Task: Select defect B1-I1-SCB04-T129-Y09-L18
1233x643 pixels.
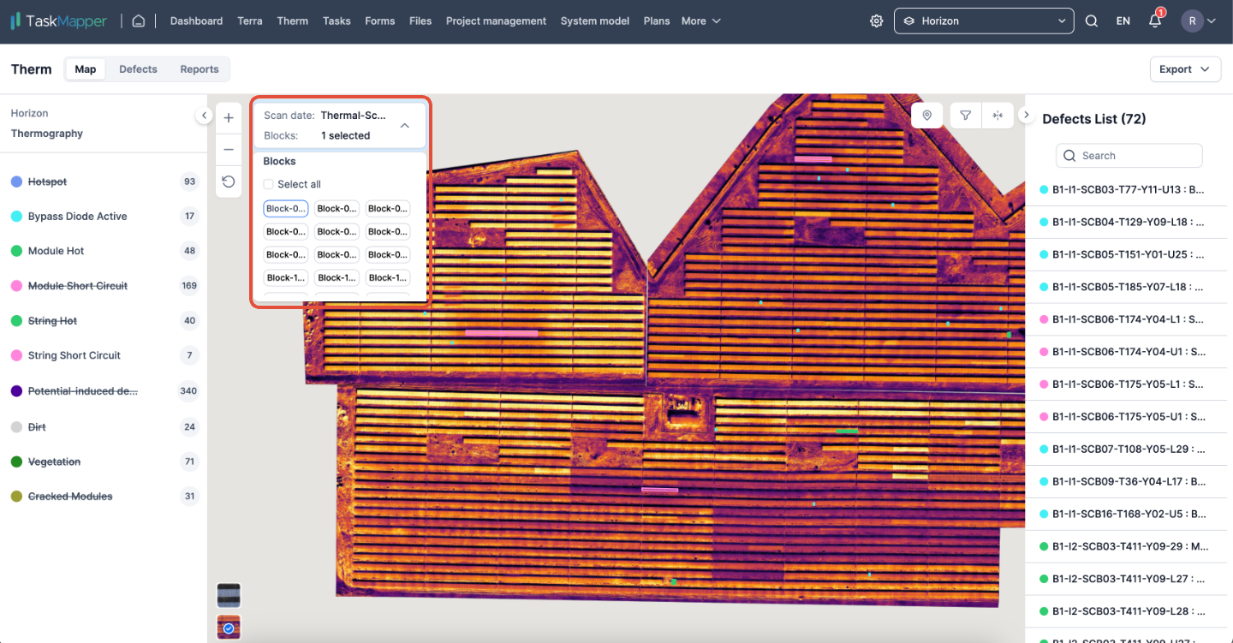Action: tap(1127, 222)
